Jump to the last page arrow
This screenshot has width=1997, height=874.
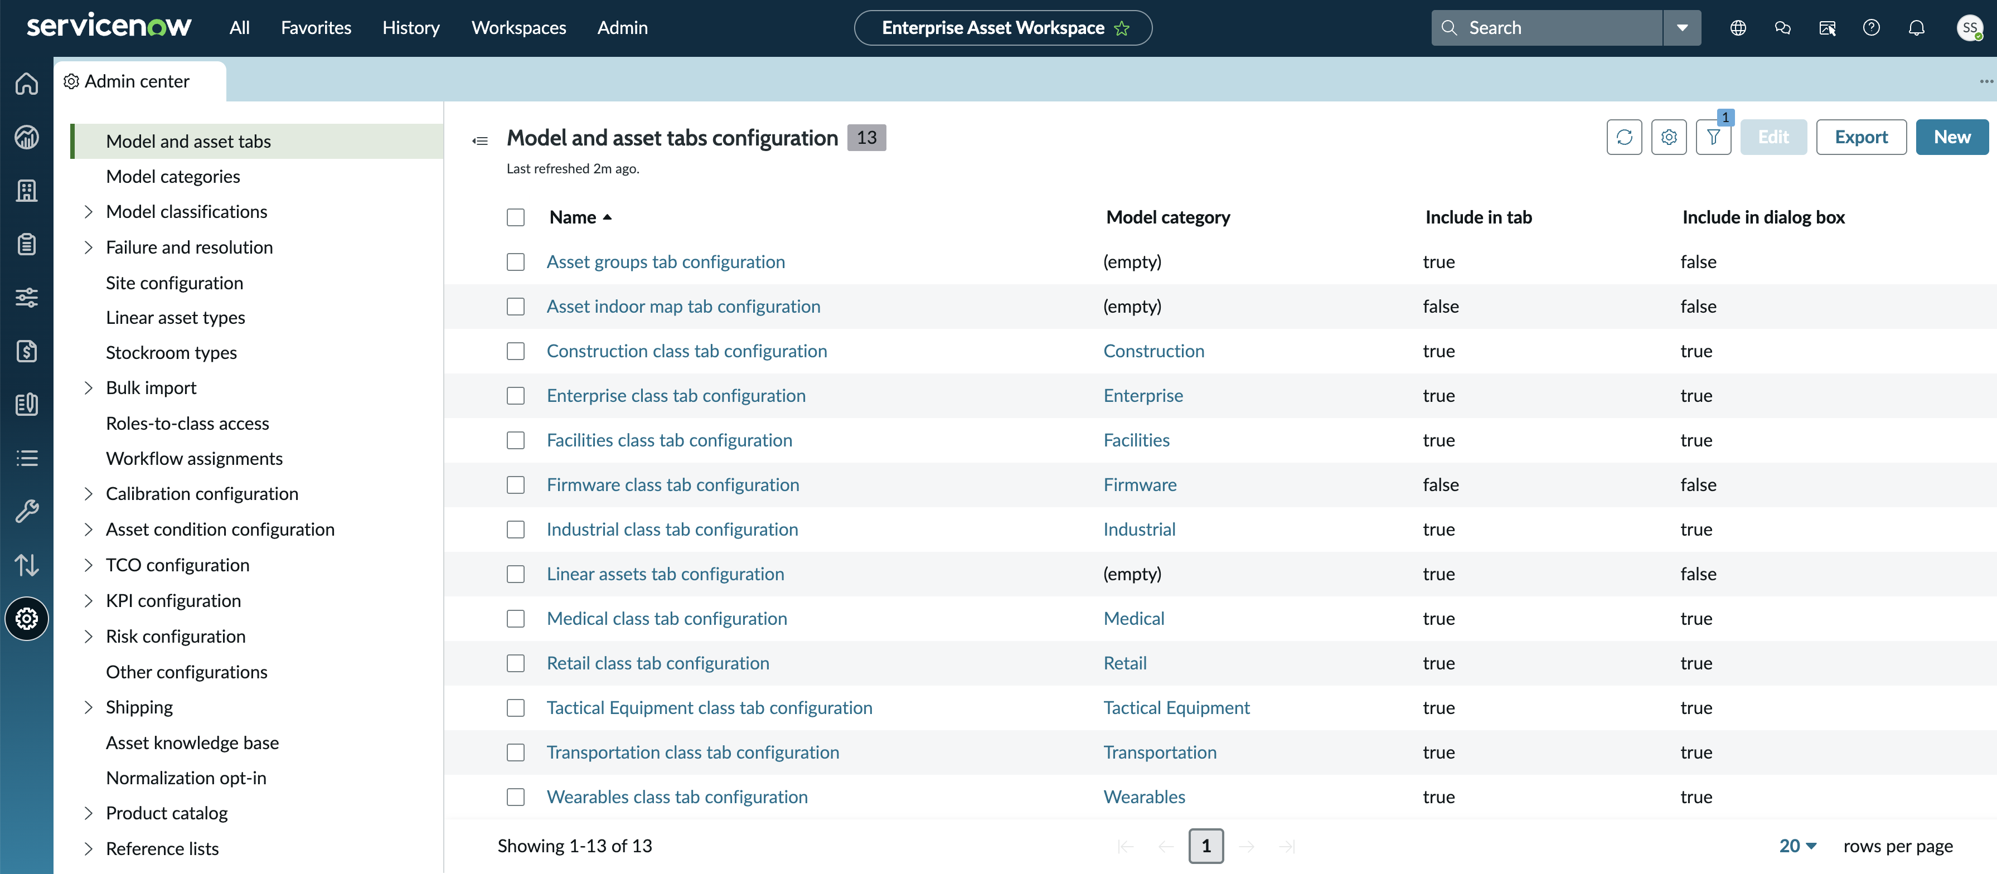coord(1287,846)
